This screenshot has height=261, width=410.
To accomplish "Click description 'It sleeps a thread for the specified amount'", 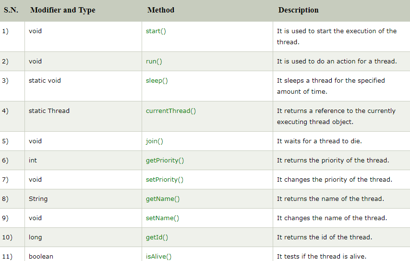I will [331, 86].
